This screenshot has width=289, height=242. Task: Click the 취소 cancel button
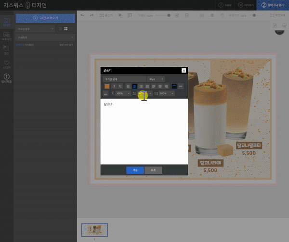tap(153, 170)
